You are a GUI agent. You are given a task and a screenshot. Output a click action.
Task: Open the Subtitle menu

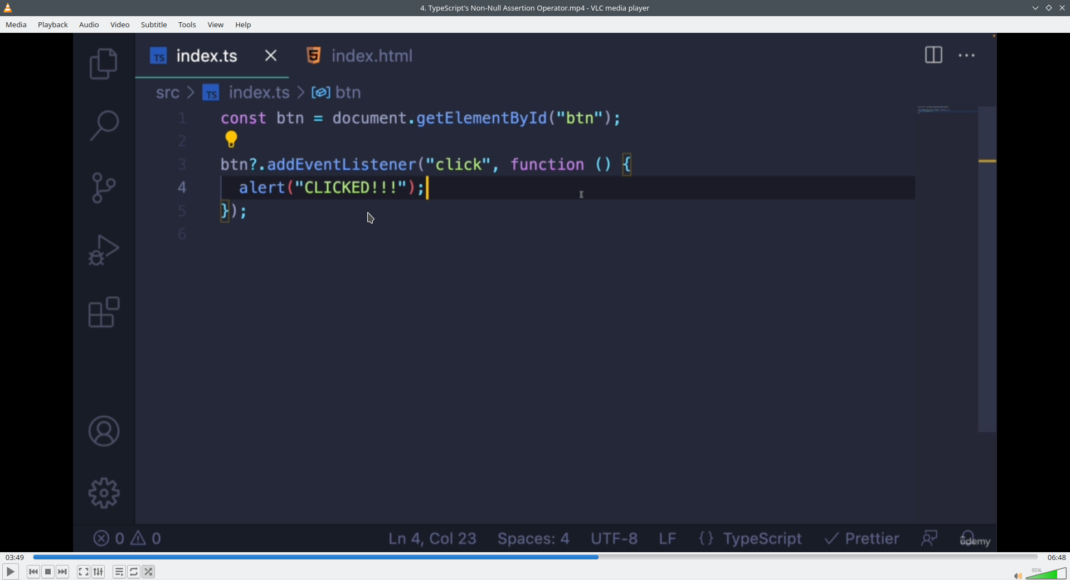coord(154,25)
